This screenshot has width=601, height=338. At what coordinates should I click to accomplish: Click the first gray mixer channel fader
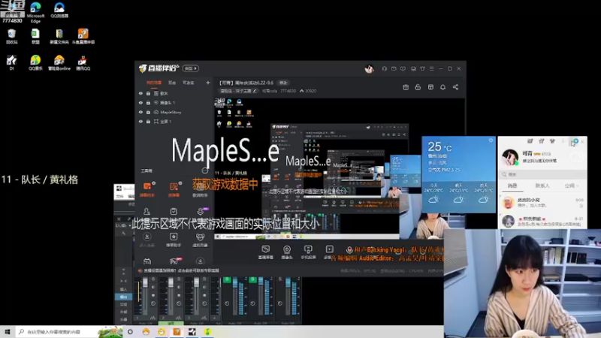[x=145, y=284]
